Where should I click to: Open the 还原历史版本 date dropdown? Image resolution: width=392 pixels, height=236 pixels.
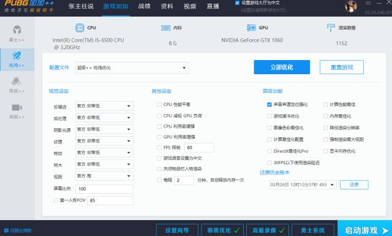point(303,185)
